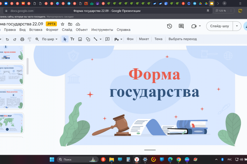Open File Explorer from taskbar
This screenshot has height=164, width=247.
pyautogui.click(x=111, y=160)
